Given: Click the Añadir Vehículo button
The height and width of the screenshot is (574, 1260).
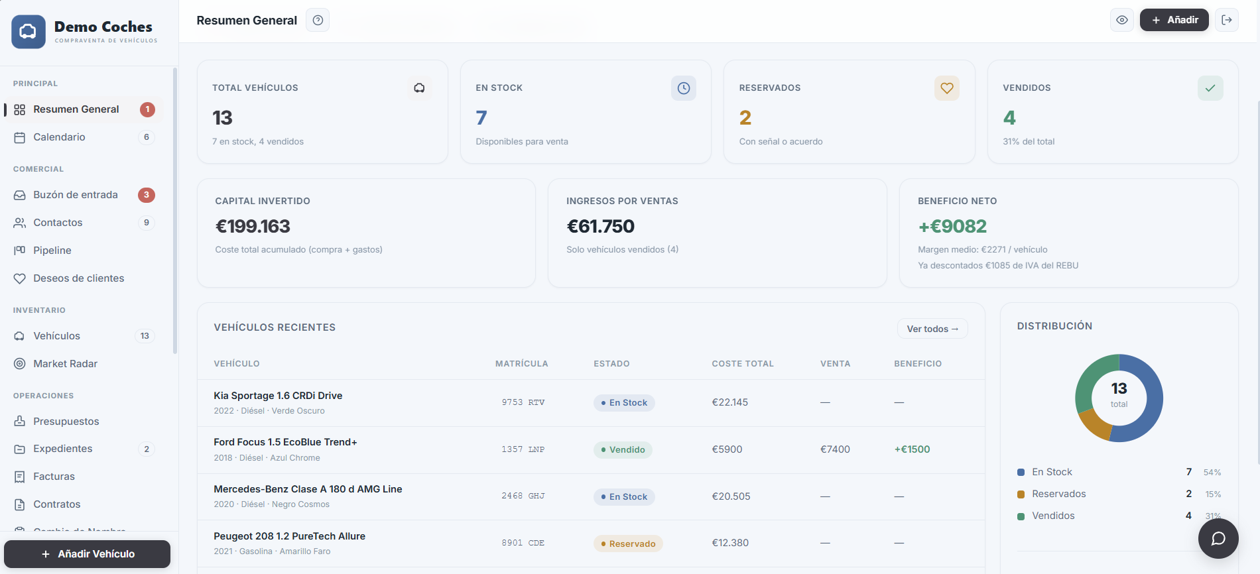Looking at the screenshot, I should point(88,554).
